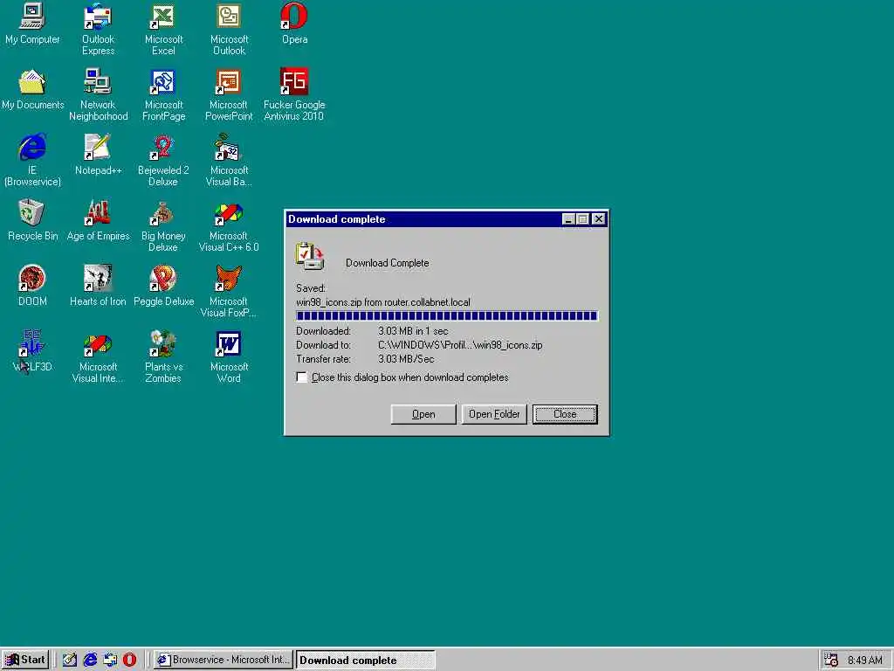Screen dimensions: 894x671
Task: Click the '3.03 MB/Sec' transfer rate value
Action: [x=406, y=359]
